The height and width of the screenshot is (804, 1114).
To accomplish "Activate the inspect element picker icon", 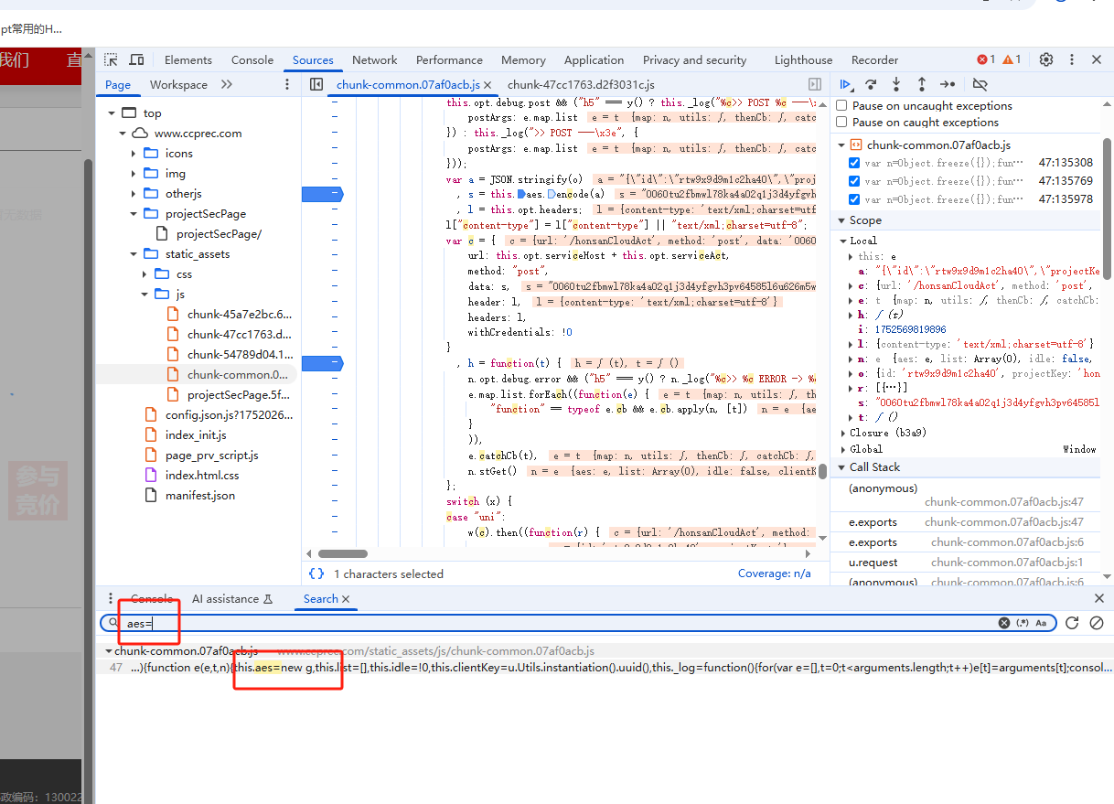I will (x=111, y=59).
